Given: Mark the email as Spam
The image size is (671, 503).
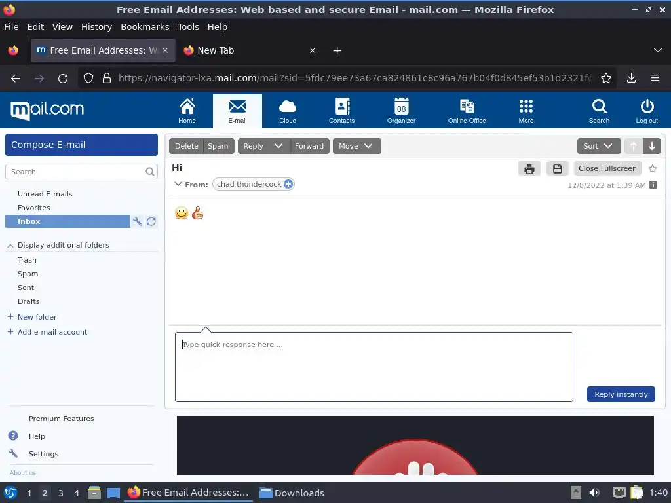Looking at the screenshot, I should click(218, 146).
